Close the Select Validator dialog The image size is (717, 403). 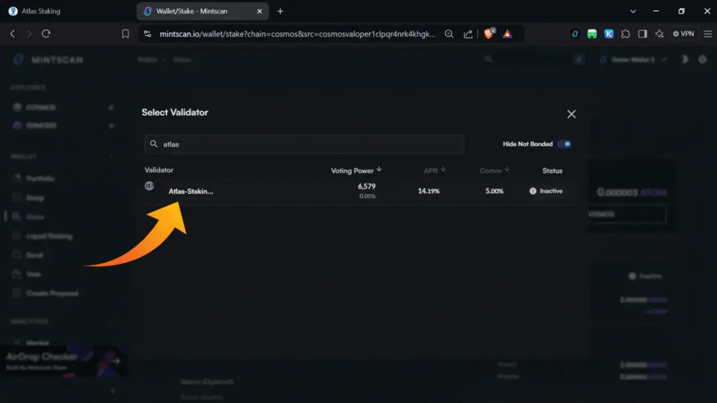[x=571, y=114]
